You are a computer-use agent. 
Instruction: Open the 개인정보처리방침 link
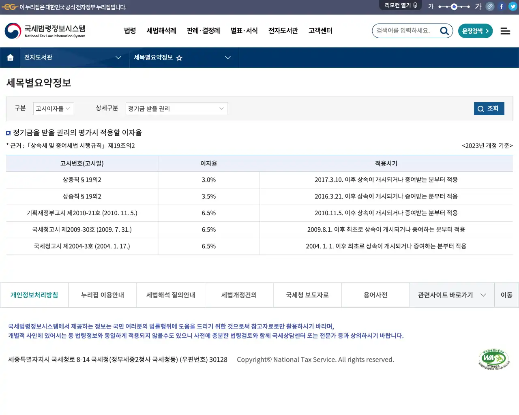34,295
